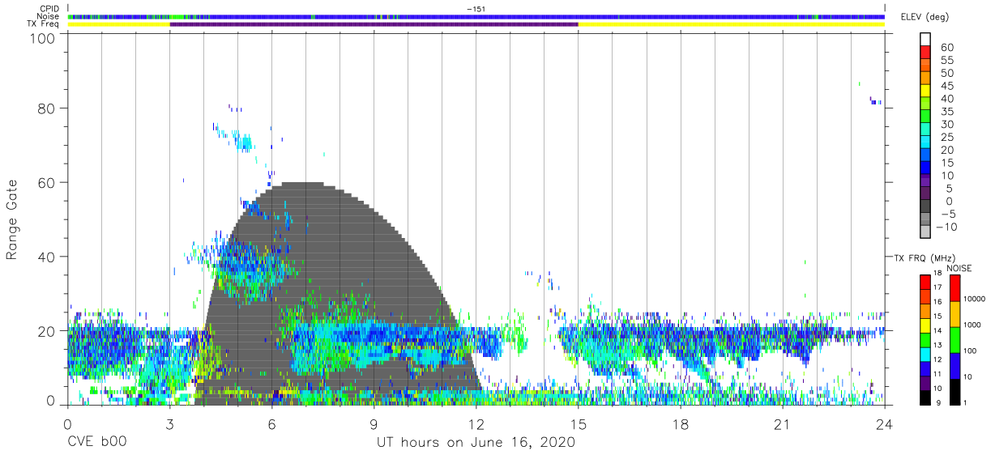Click the 'UT hours on June 16, 2020' title
Image resolution: width=995 pixels, height=459 pixels.
(x=476, y=443)
